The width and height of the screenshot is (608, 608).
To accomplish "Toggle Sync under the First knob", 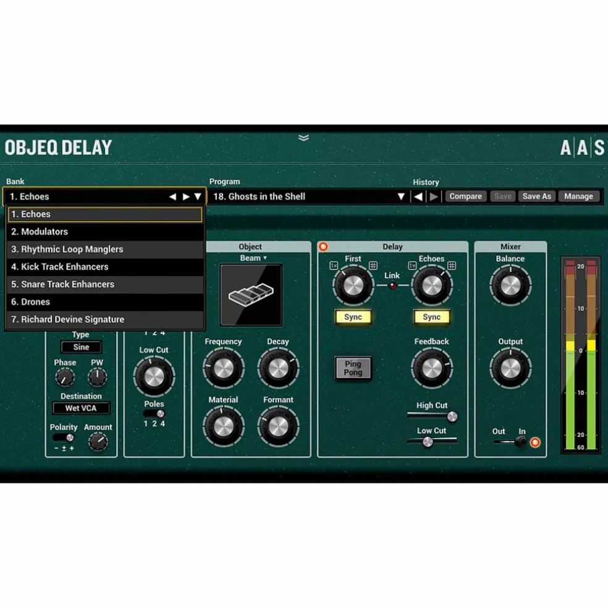I will pos(353,317).
